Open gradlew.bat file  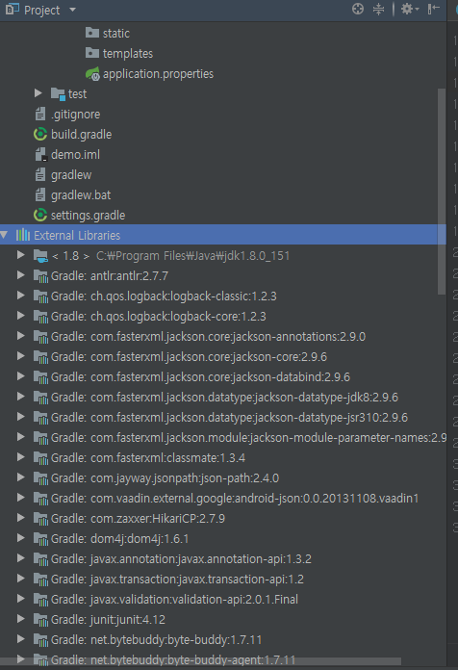[81, 195]
